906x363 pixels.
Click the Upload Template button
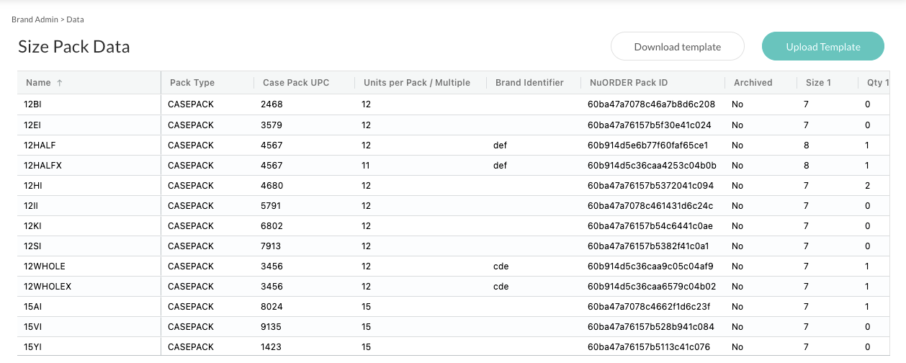pyautogui.click(x=823, y=47)
